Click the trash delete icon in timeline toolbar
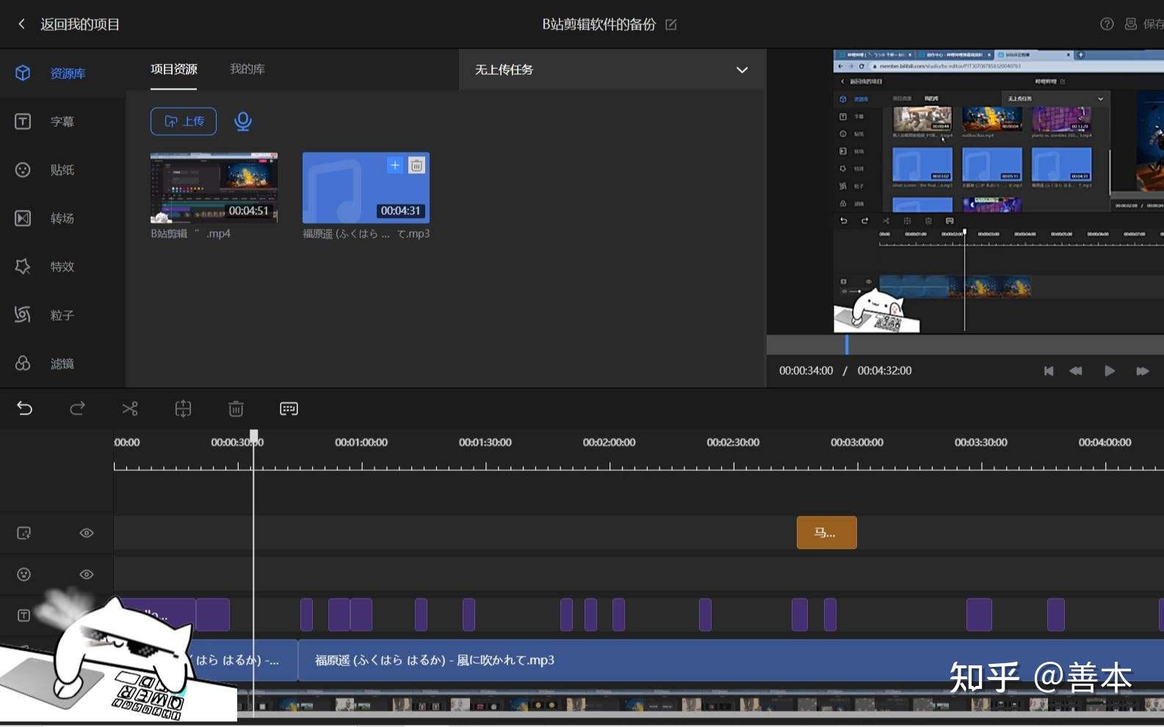Image resolution: width=1164 pixels, height=727 pixels. coord(236,409)
